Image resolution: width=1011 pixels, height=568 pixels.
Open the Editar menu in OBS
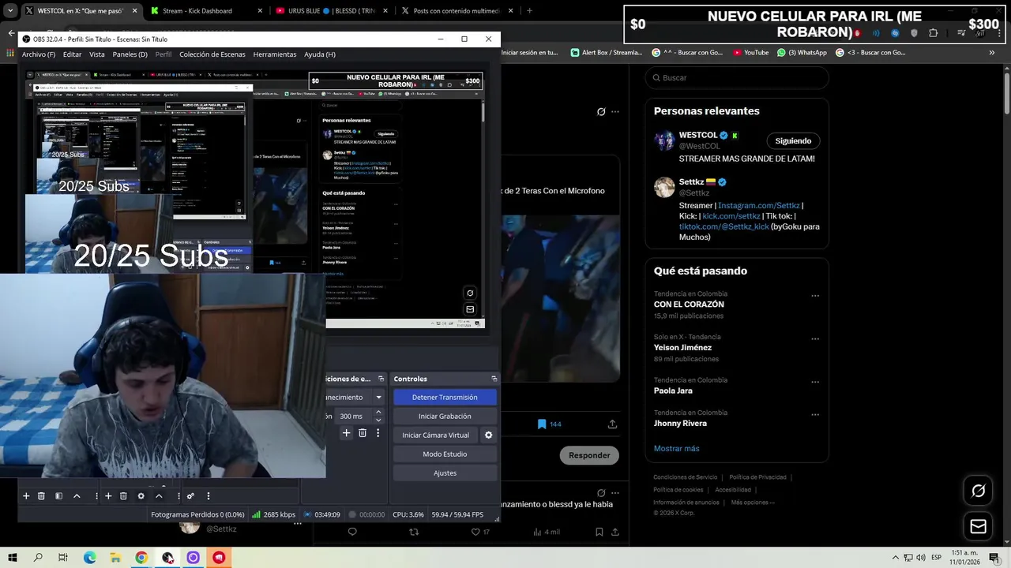coord(73,54)
